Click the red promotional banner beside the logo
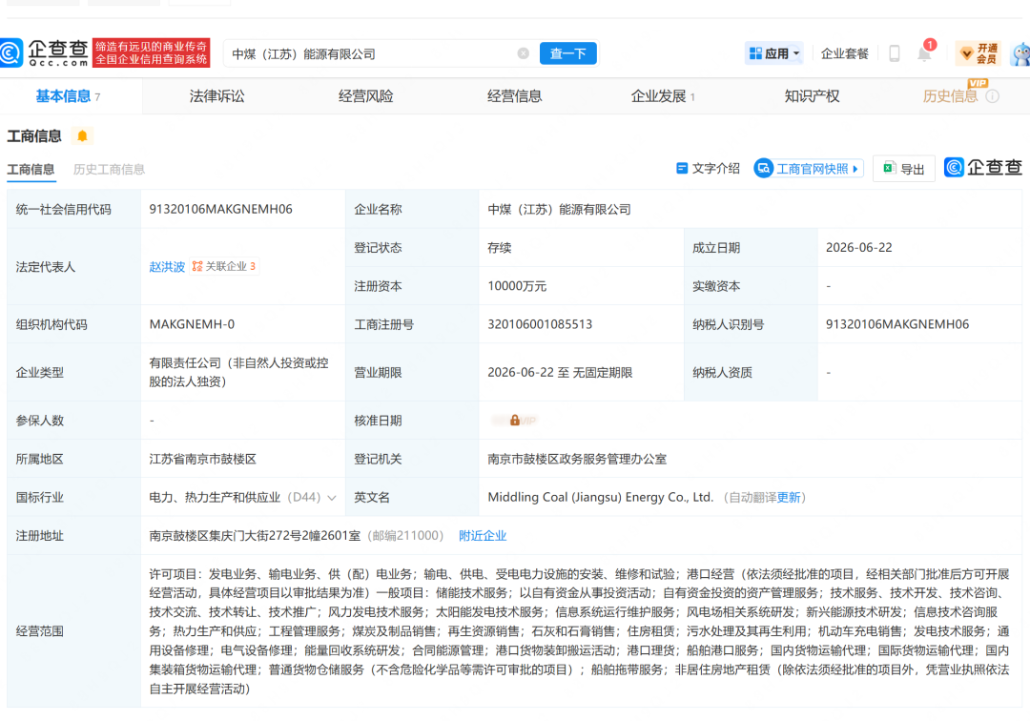Viewport: 1030px width, 721px height. pyautogui.click(x=151, y=52)
